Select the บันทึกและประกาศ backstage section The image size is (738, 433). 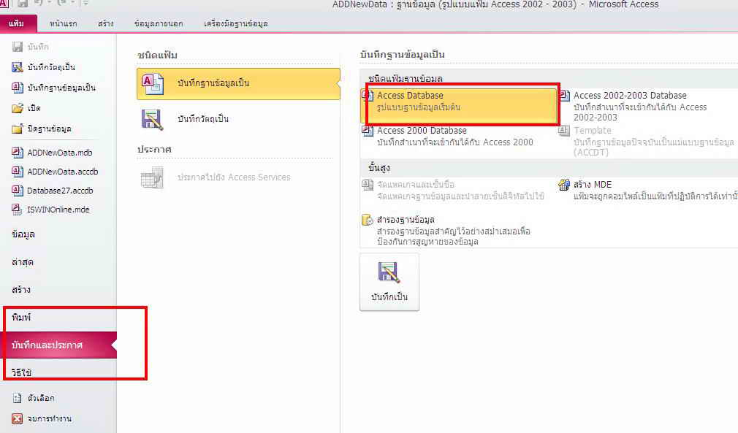click(x=58, y=345)
